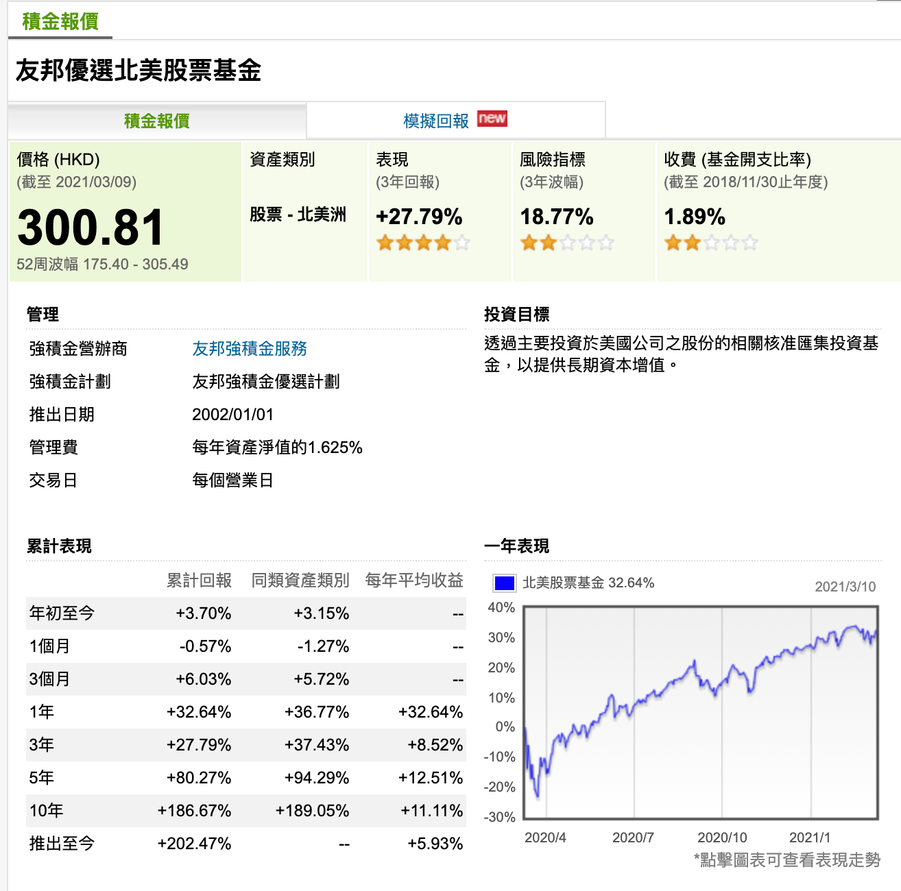Click the 年初至今 return +3.70%
The image size is (901, 891).
(x=203, y=613)
